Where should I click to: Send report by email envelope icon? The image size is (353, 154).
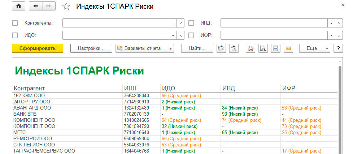point(288,48)
